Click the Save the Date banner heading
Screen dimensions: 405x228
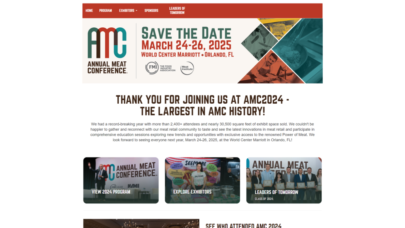tap(186, 33)
